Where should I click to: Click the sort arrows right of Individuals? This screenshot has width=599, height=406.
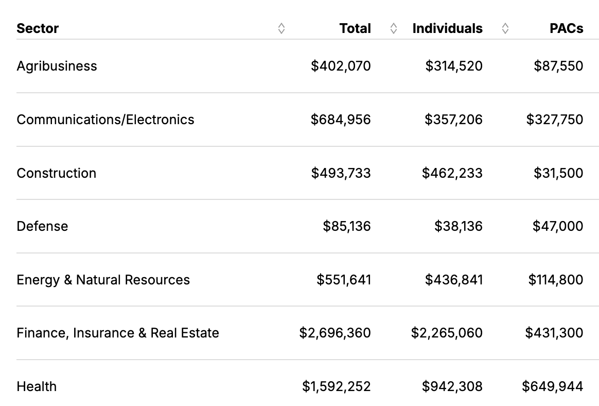coord(505,29)
